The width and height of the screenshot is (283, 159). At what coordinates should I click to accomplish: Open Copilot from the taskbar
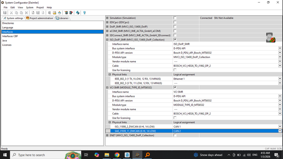tap(97, 155)
